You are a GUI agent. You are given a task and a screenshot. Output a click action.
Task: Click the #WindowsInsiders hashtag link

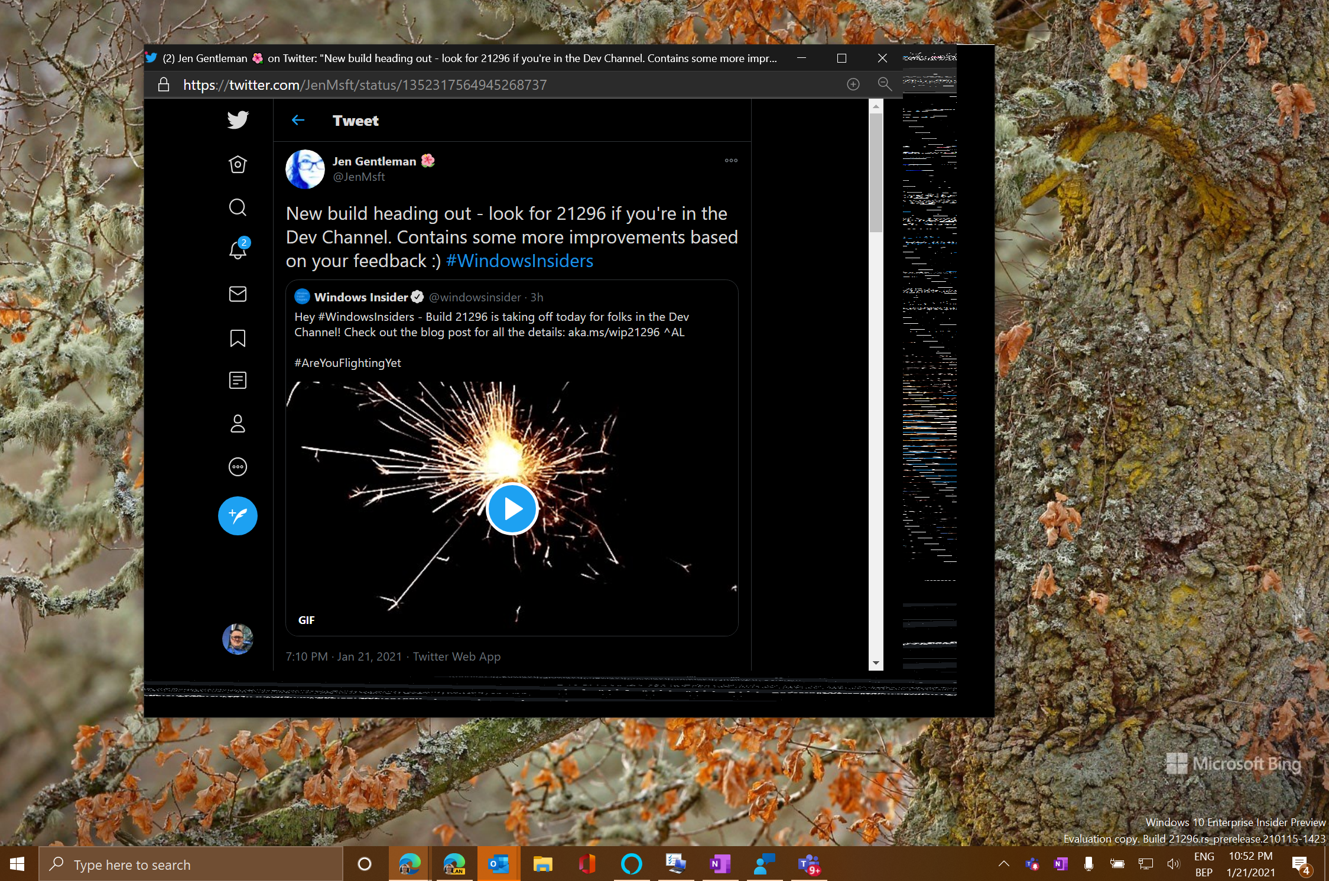(x=519, y=261)
